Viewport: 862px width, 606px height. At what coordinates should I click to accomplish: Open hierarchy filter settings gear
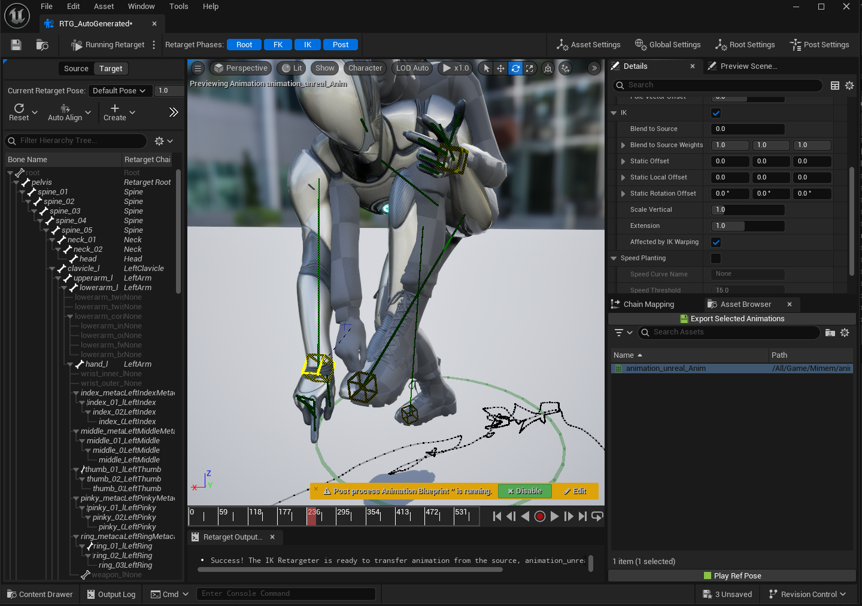tap(163, 141)
